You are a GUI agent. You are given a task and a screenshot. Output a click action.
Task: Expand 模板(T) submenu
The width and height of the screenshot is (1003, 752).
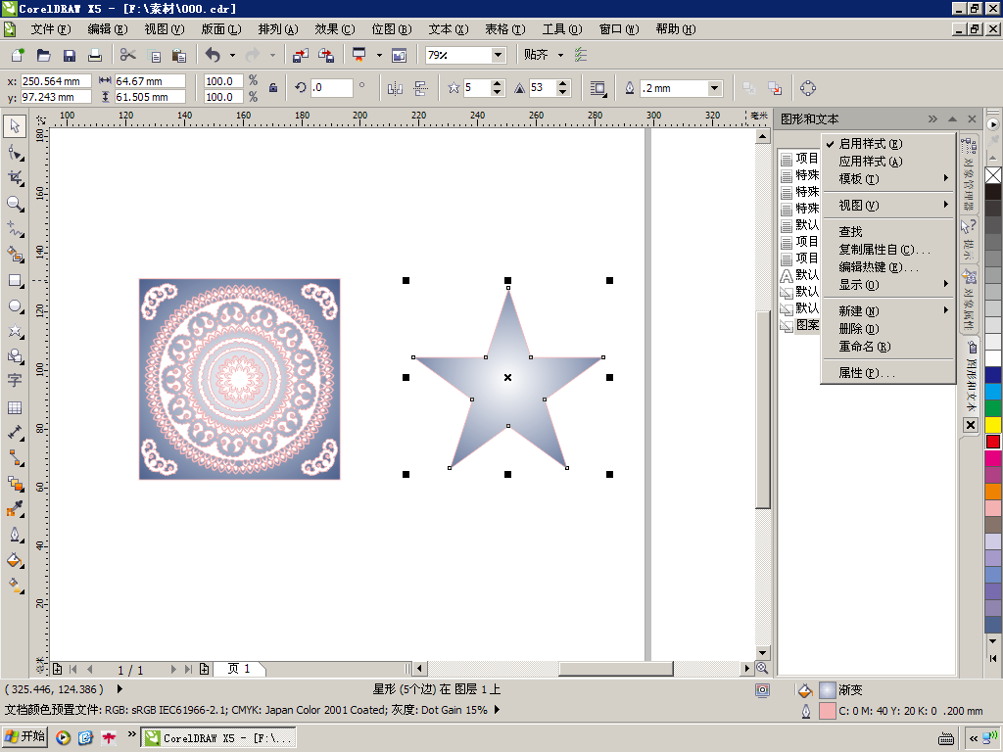click(x=888, y=178)
